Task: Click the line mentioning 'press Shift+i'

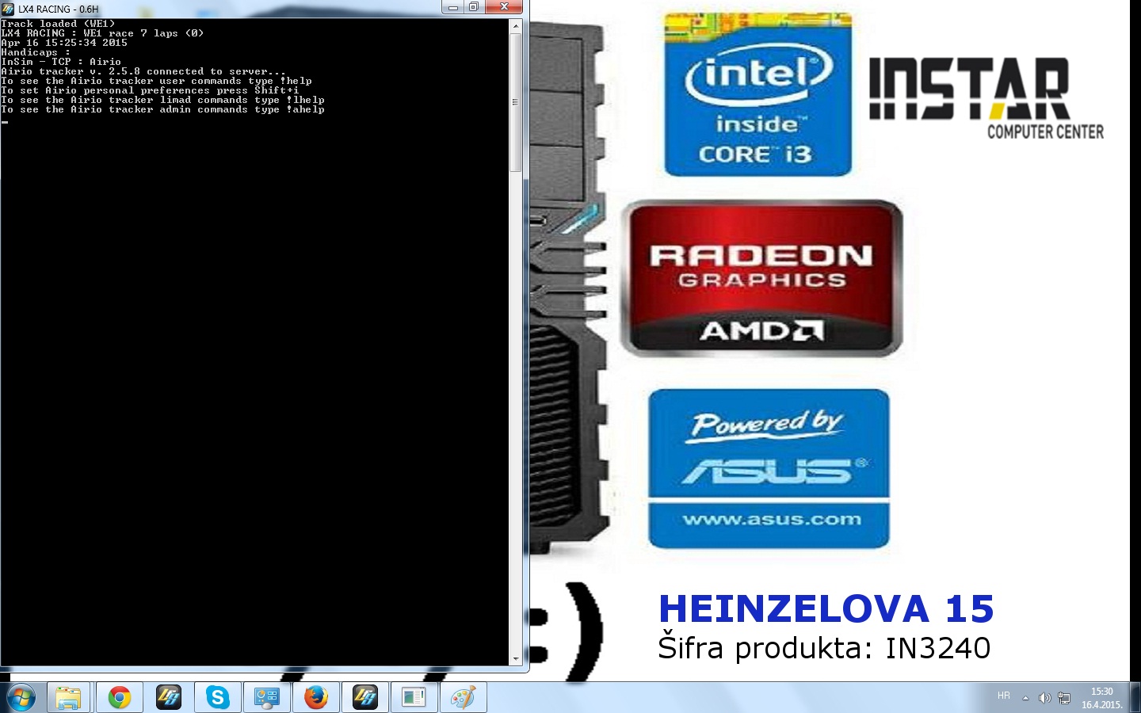Action: (150, 90)
